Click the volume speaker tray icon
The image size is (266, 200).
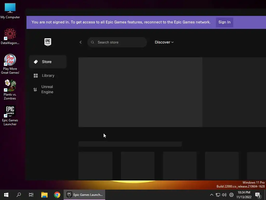pyautogui.click(x=224, y=195)
